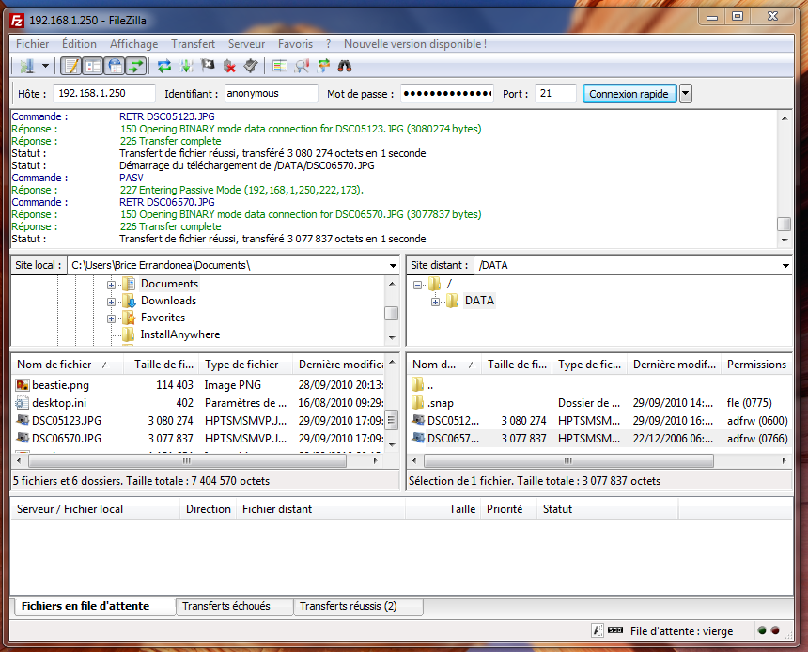Click the binoculars search files icon
Image resolution: width=808 pixels, height=652 pixels.
pos(345,66)
